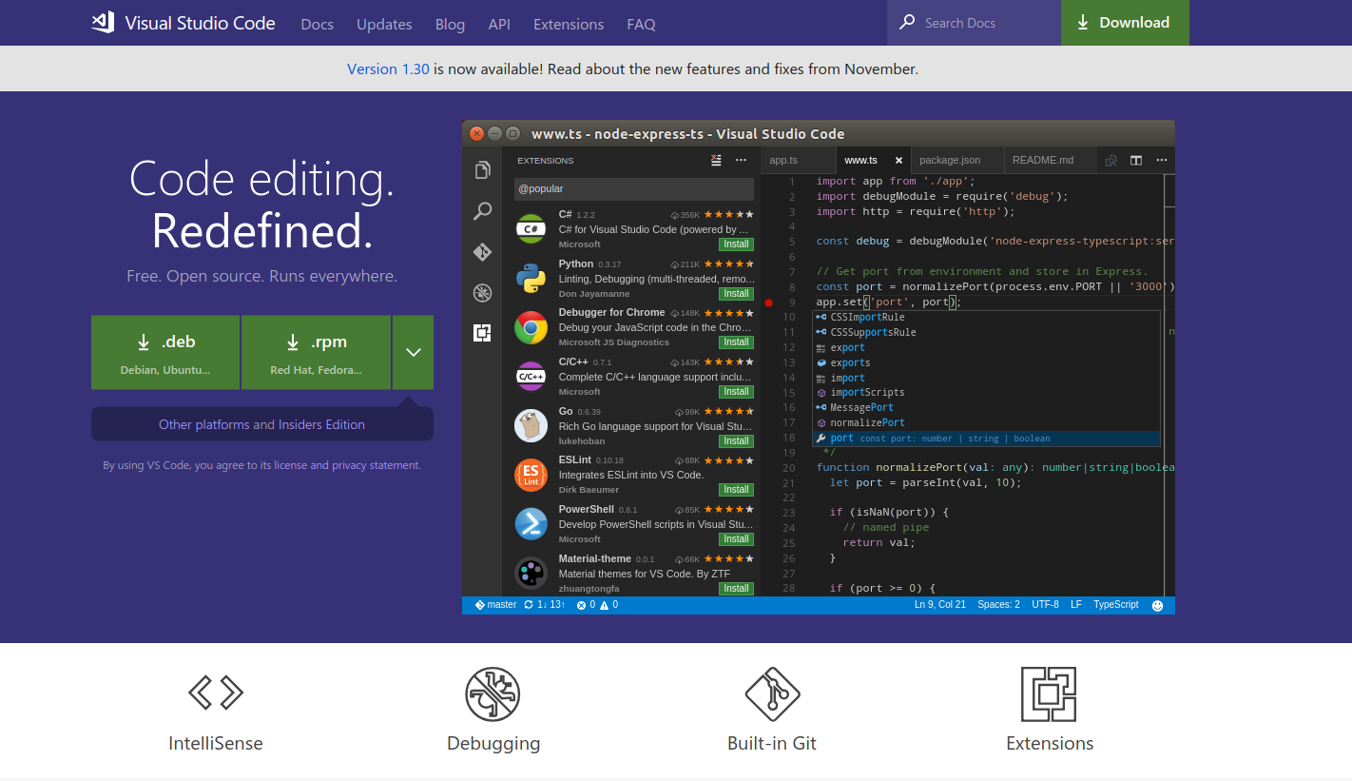1352x781 pixels.
Task: Open the TypeScript language mode selector
Action: click(x=1115, y=605)
